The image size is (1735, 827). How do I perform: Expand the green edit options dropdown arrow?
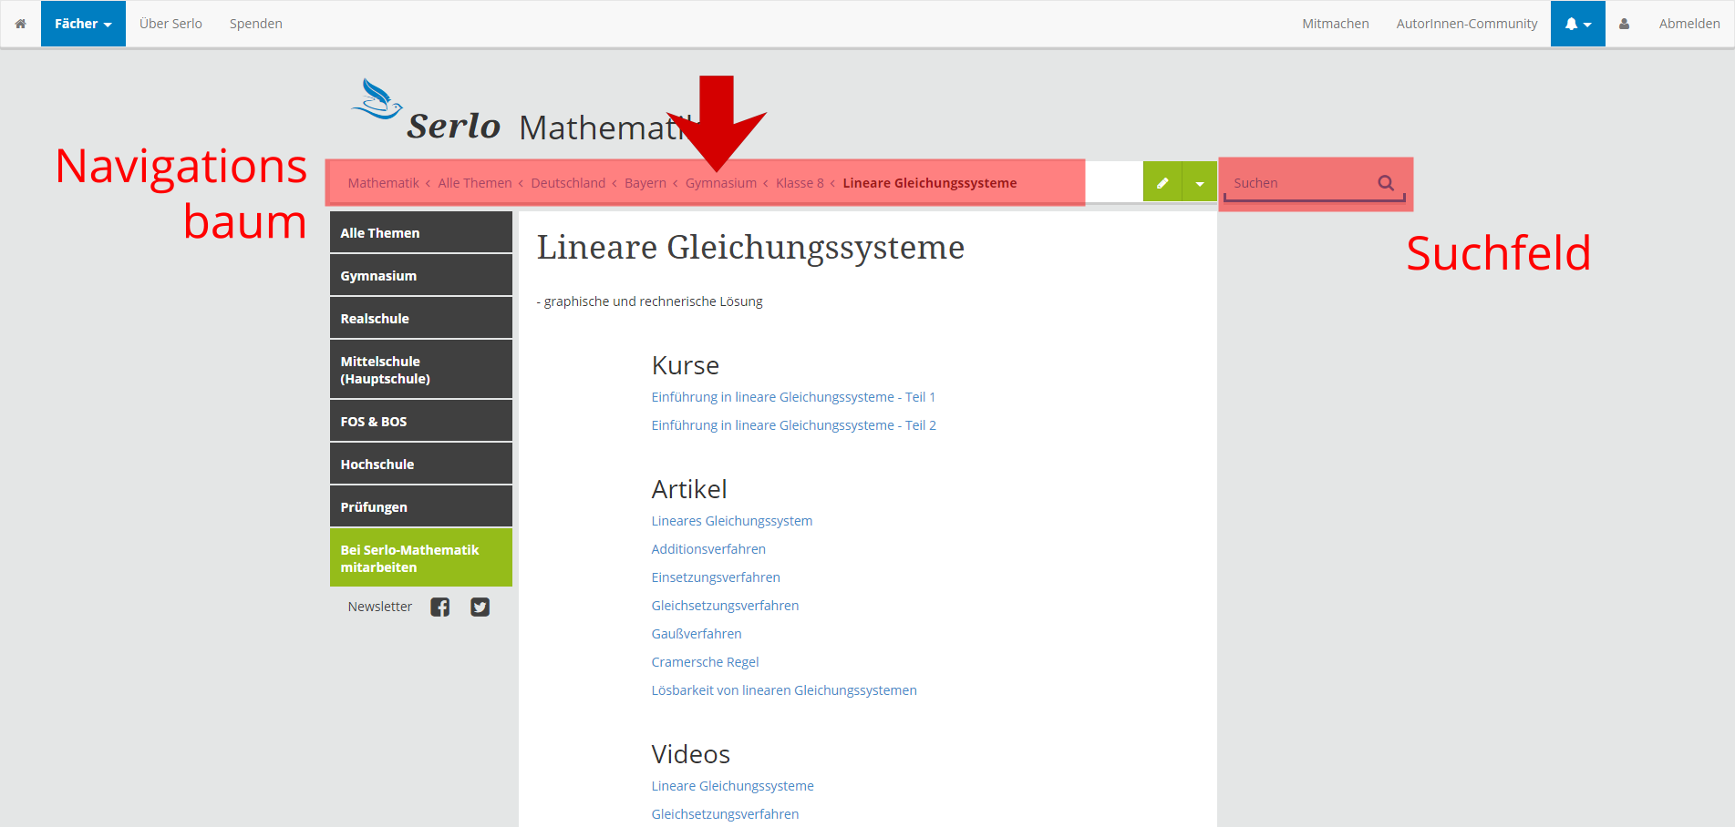click(1200, 183)
